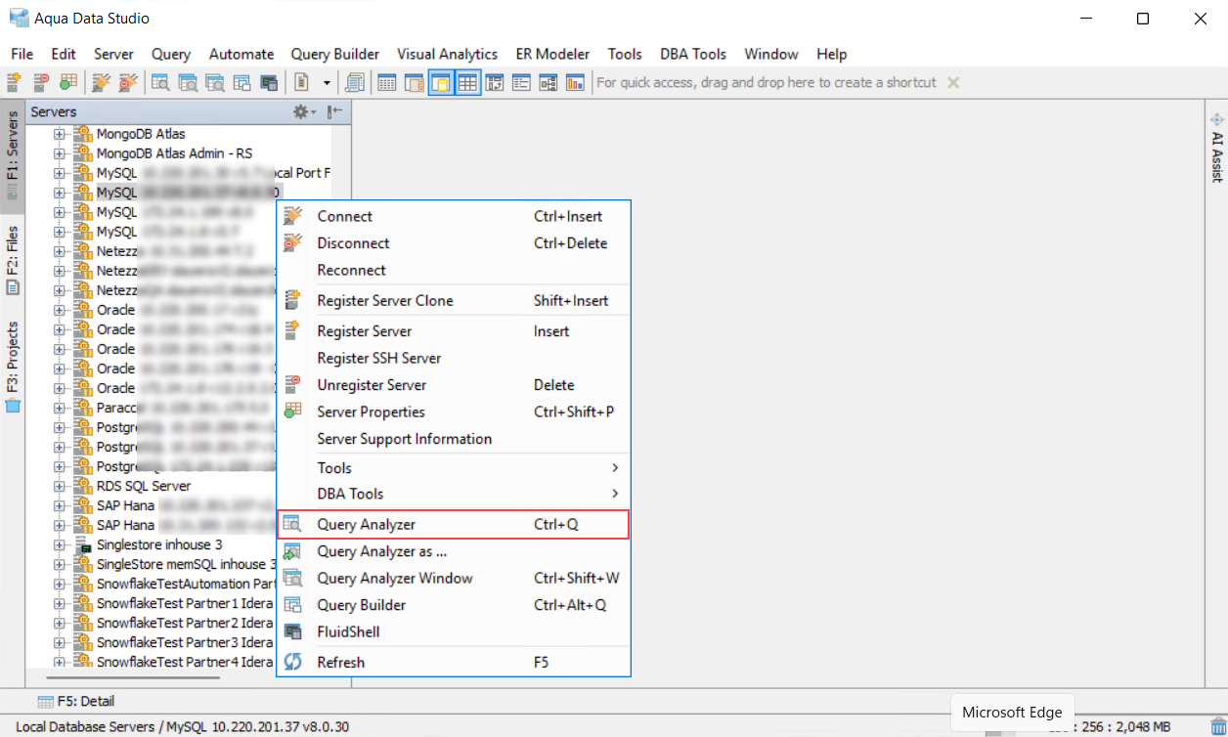Screen dimensions: 1228x737
Task: Expand the SnowflakeTestAutomation Part node
Action: click(60, 584)
